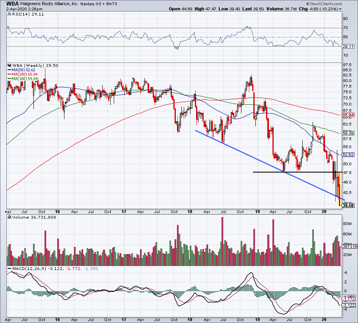Click year 20 on MACD panel time axis

pyautogui.click(x=324, y=319)
